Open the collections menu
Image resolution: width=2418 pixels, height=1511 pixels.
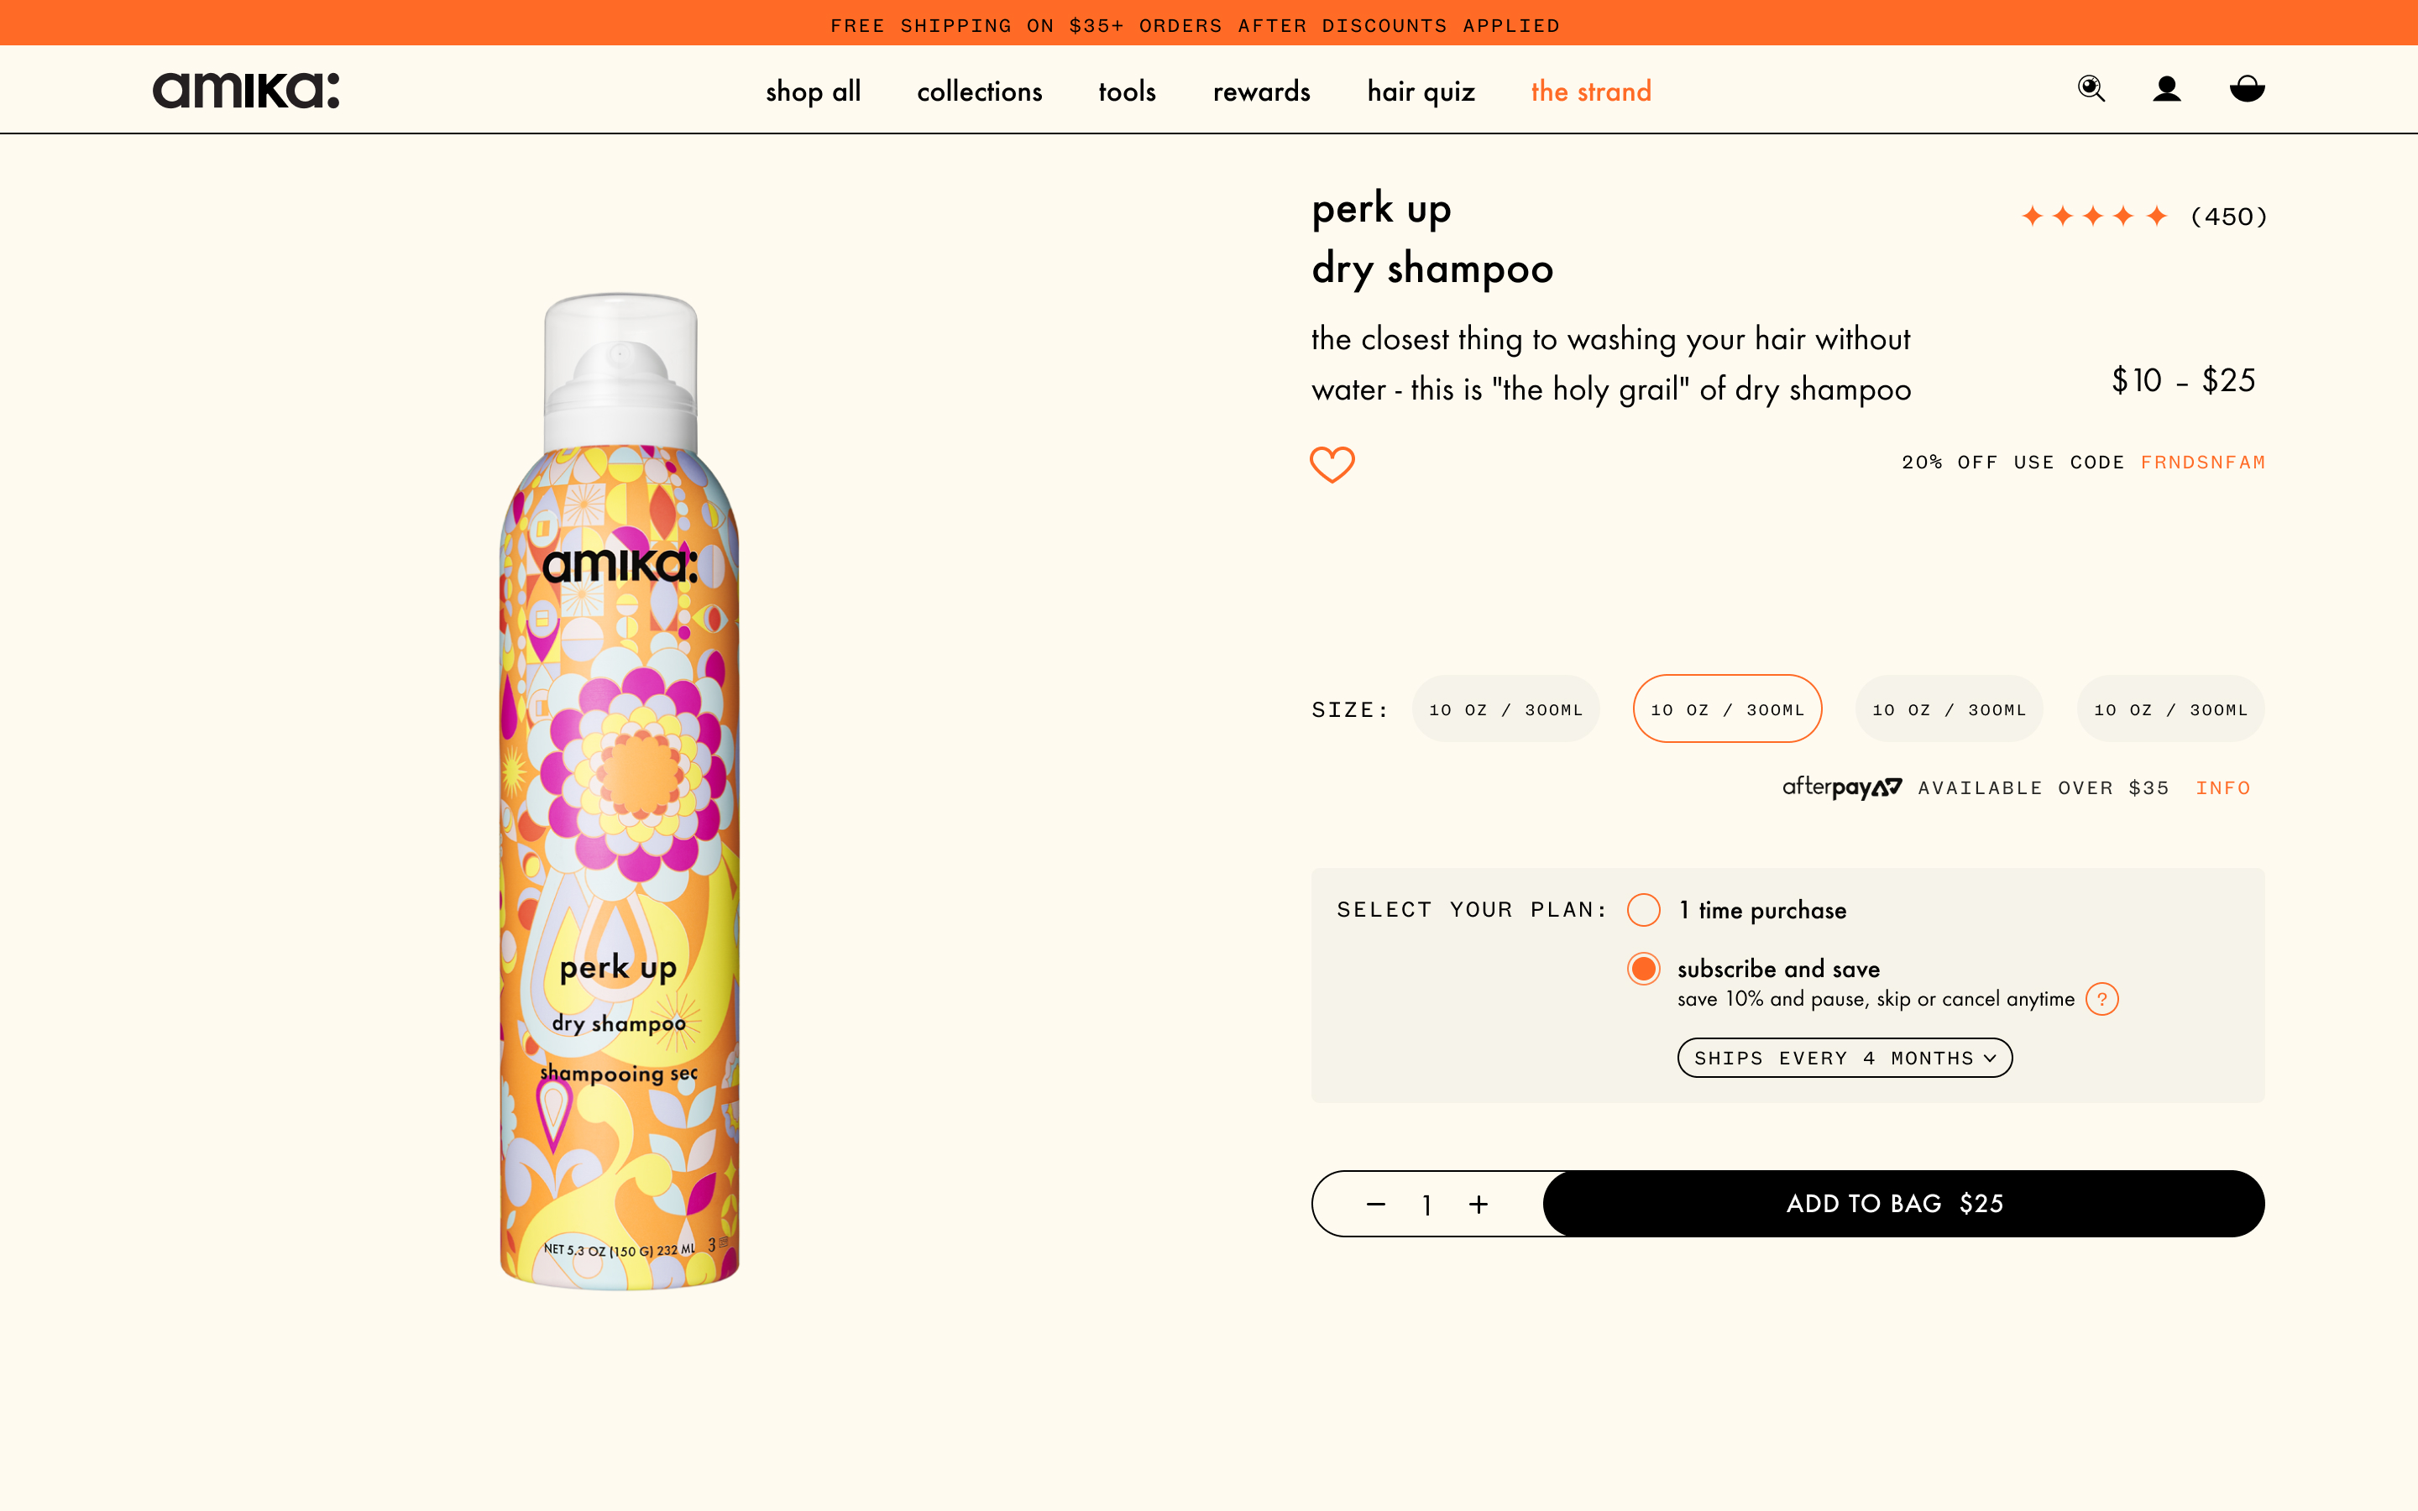coord(979,91)
